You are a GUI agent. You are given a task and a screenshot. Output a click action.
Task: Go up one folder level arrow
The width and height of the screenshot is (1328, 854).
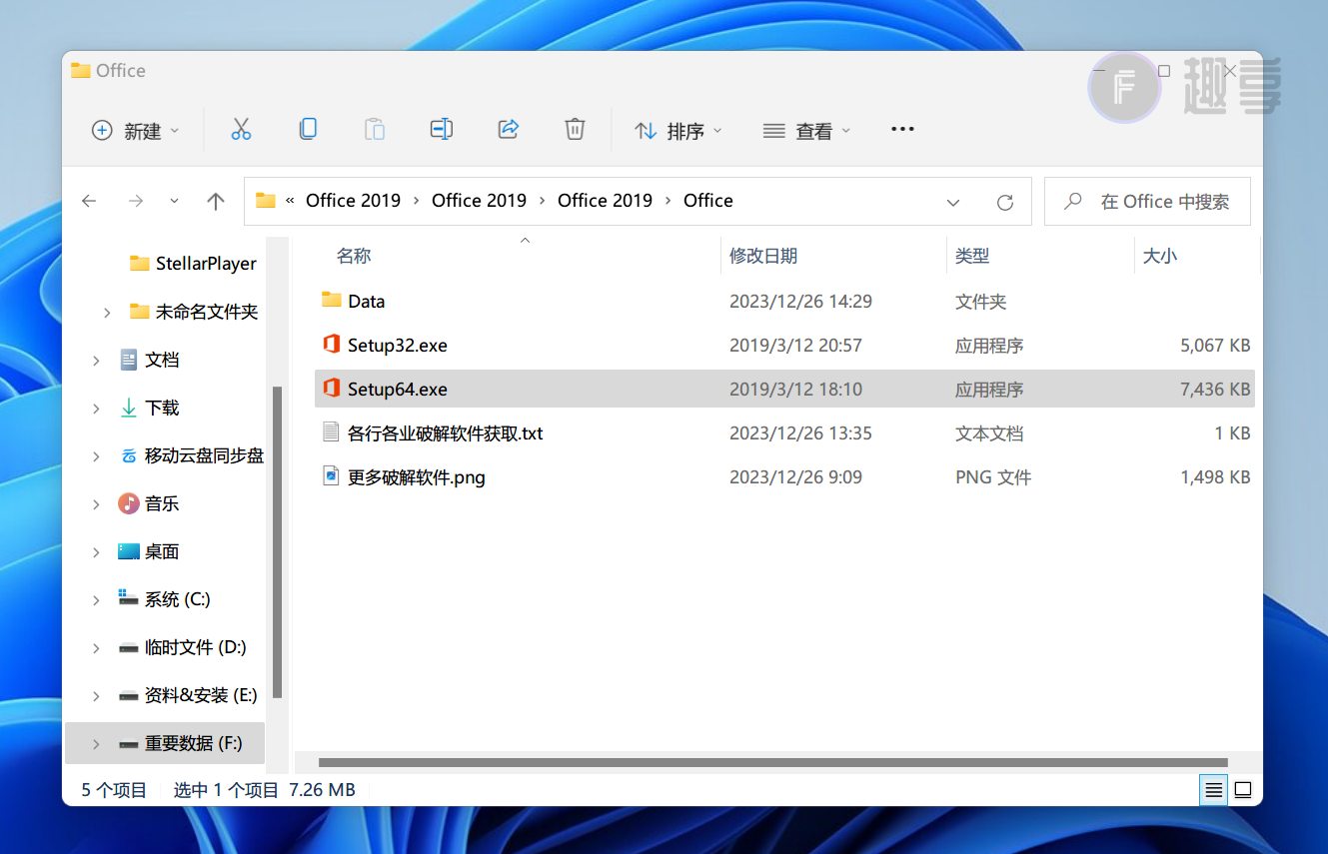coord(215,201)
